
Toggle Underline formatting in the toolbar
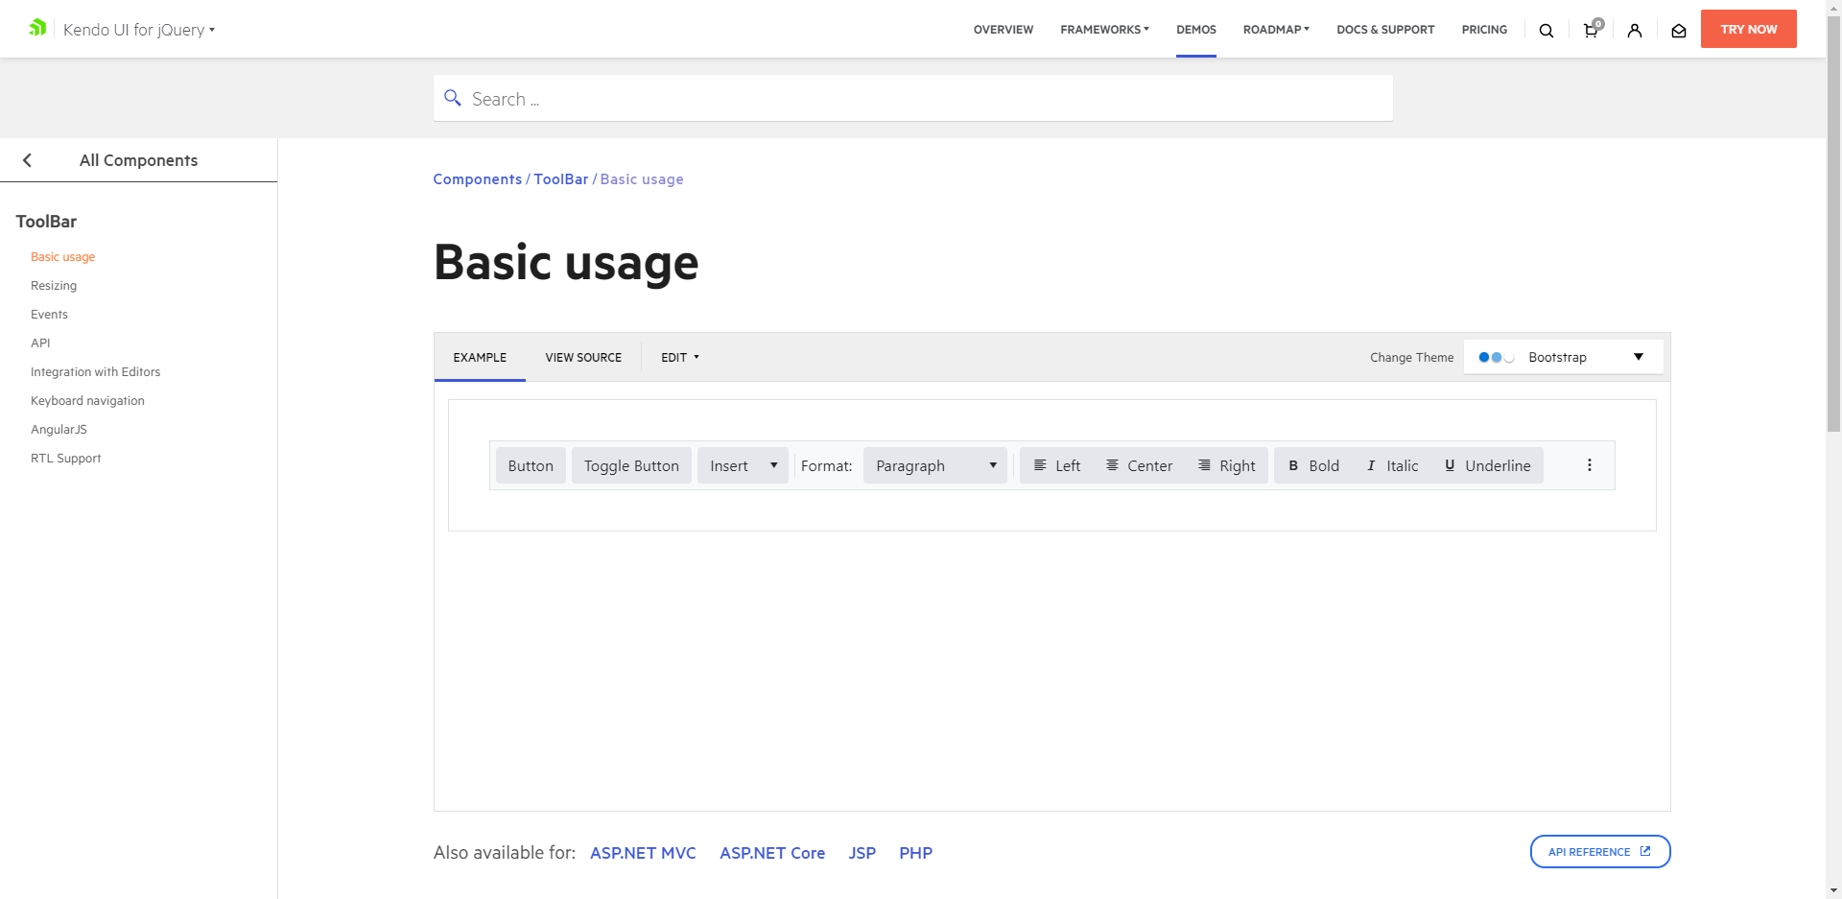pos(1487,465)
